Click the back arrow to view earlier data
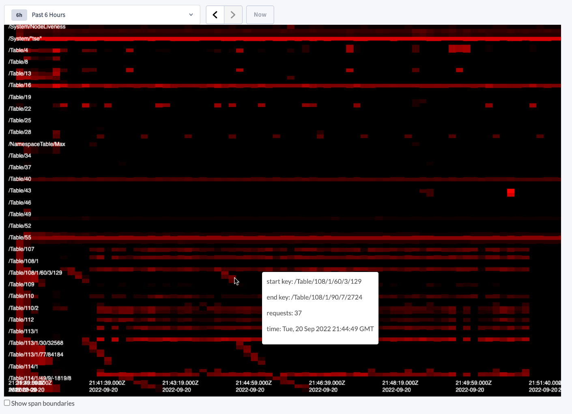Viewport: 572px width, 414px height. pyautogui.click(x=215, y=14)
